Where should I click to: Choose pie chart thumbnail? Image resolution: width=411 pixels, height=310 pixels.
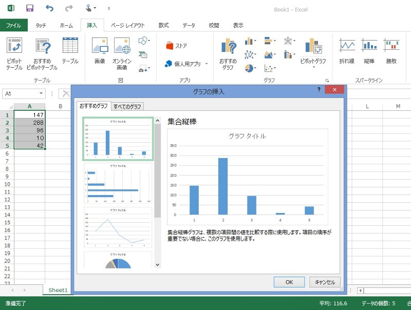coord(118,260)
